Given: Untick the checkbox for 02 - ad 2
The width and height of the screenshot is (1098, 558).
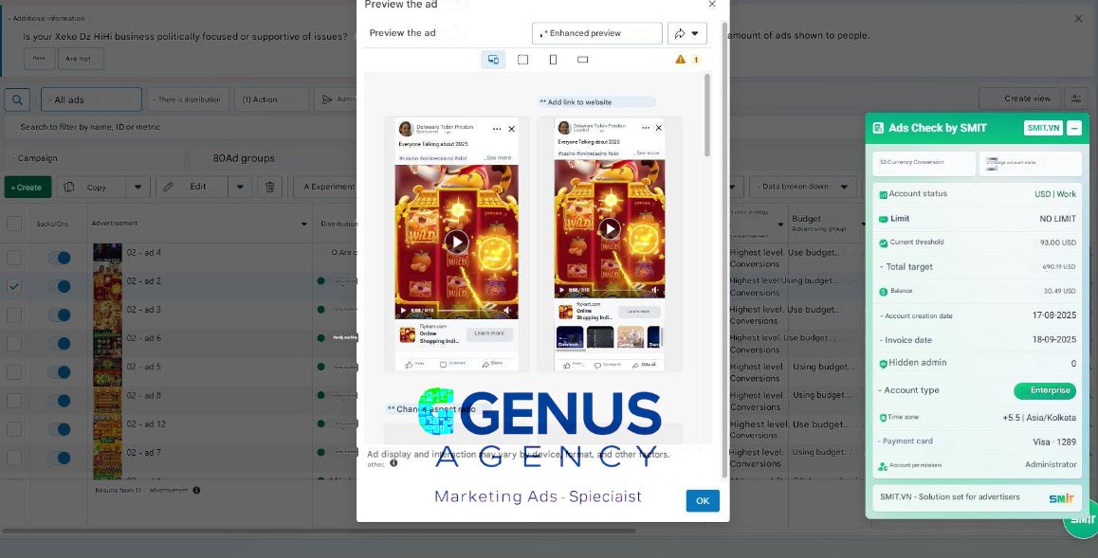Looking at the screenshot, I should point(14,286).
